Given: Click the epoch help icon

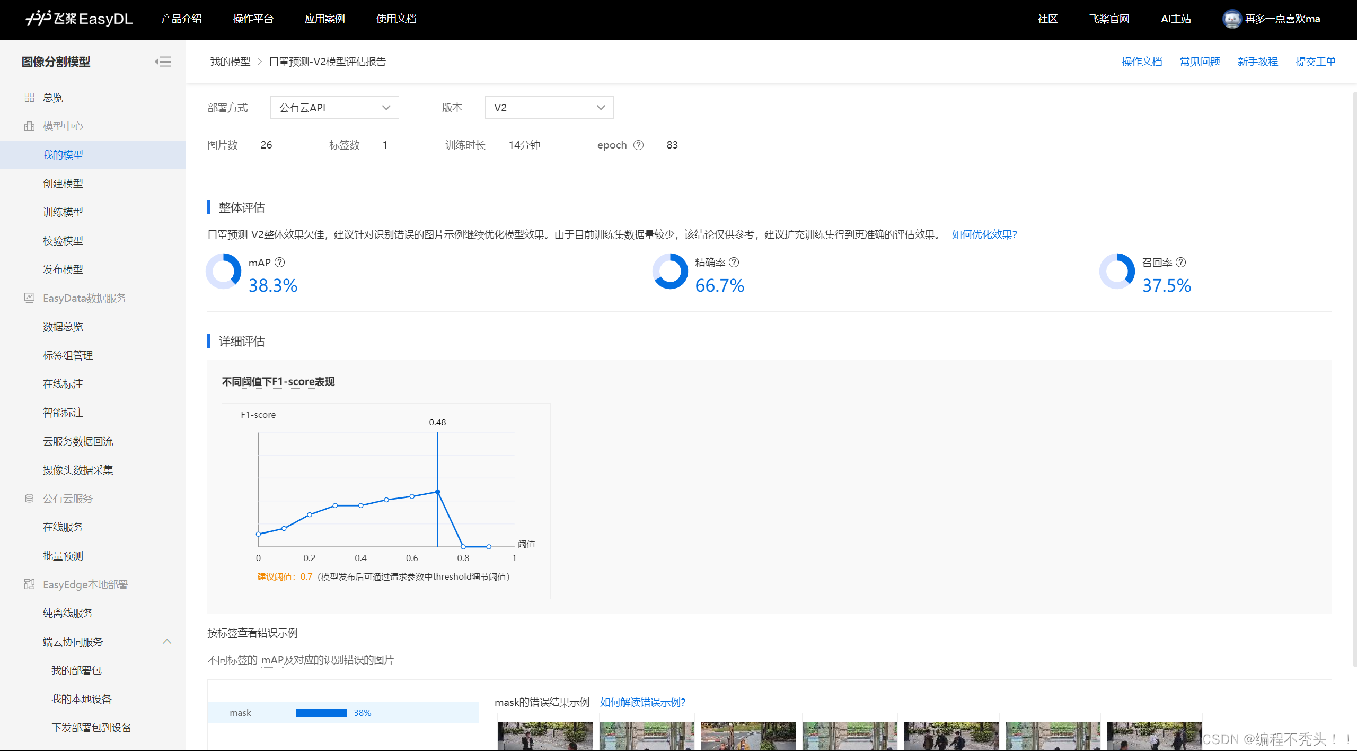Looking at the screenshot, I should tap(639, 145).
